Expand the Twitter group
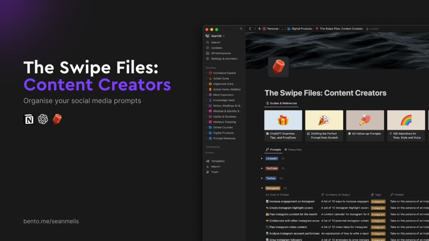 click(262, 178)
